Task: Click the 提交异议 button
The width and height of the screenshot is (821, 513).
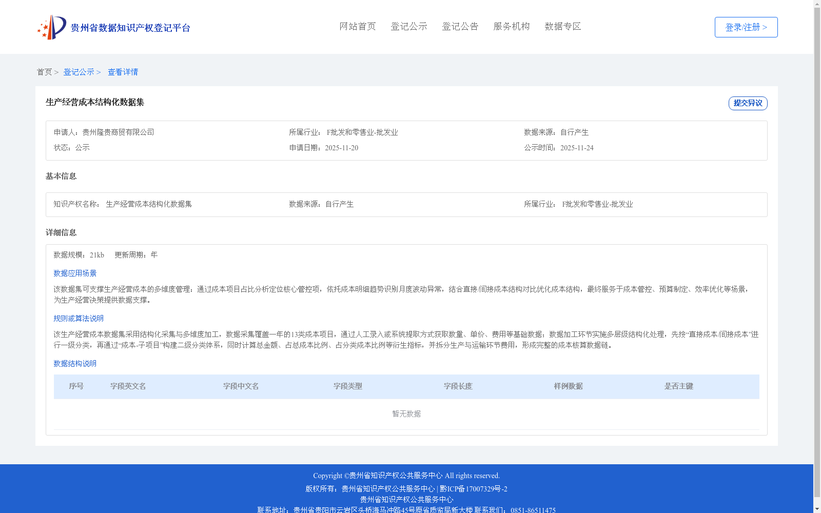Action: 748,103
